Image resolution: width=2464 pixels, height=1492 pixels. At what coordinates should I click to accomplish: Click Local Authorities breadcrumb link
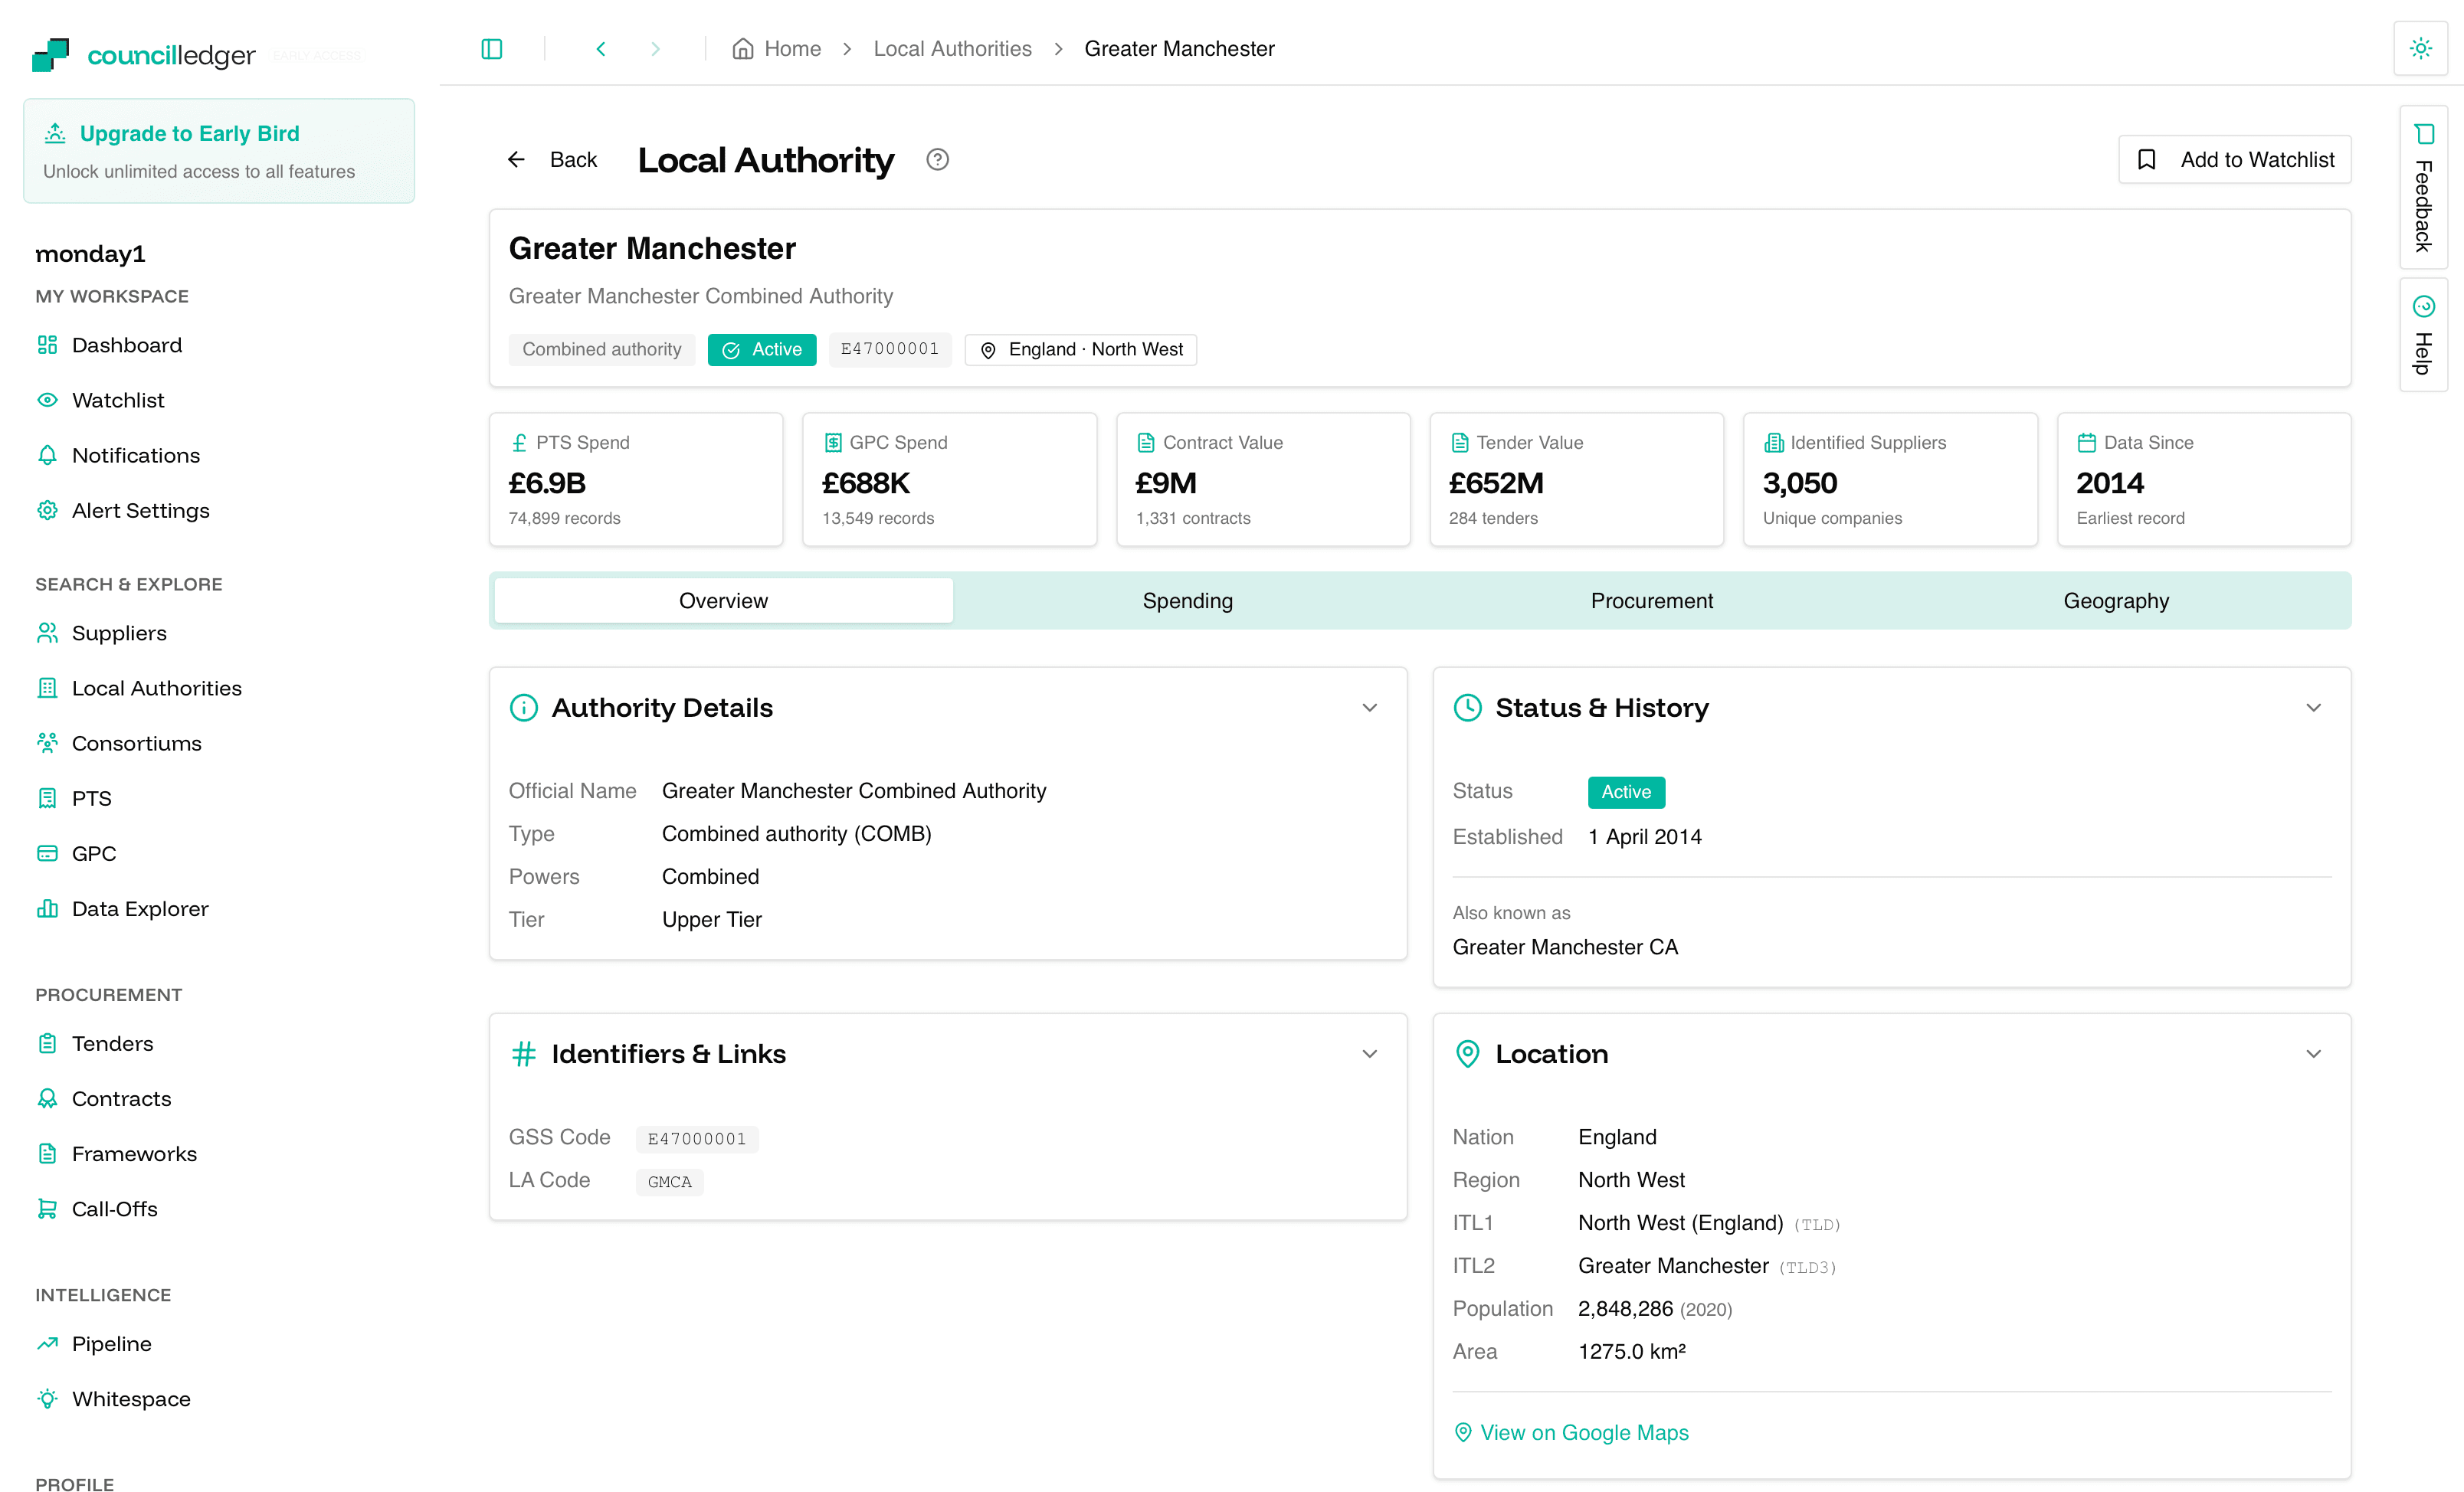[952, 49]
